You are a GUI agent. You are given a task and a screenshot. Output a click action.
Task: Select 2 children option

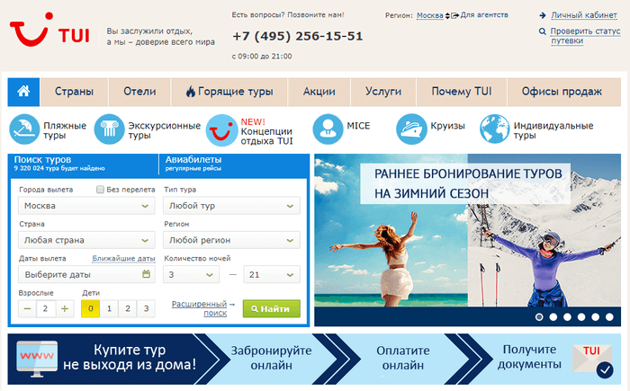pyautogui.click(x=127, y=308)
